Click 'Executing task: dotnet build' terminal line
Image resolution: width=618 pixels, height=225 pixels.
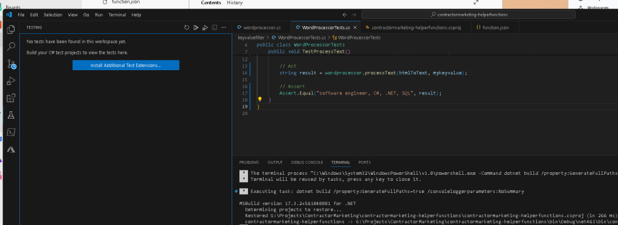387,192
